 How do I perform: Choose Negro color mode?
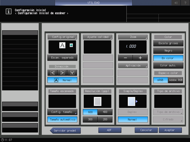click(x=168, y=51)
